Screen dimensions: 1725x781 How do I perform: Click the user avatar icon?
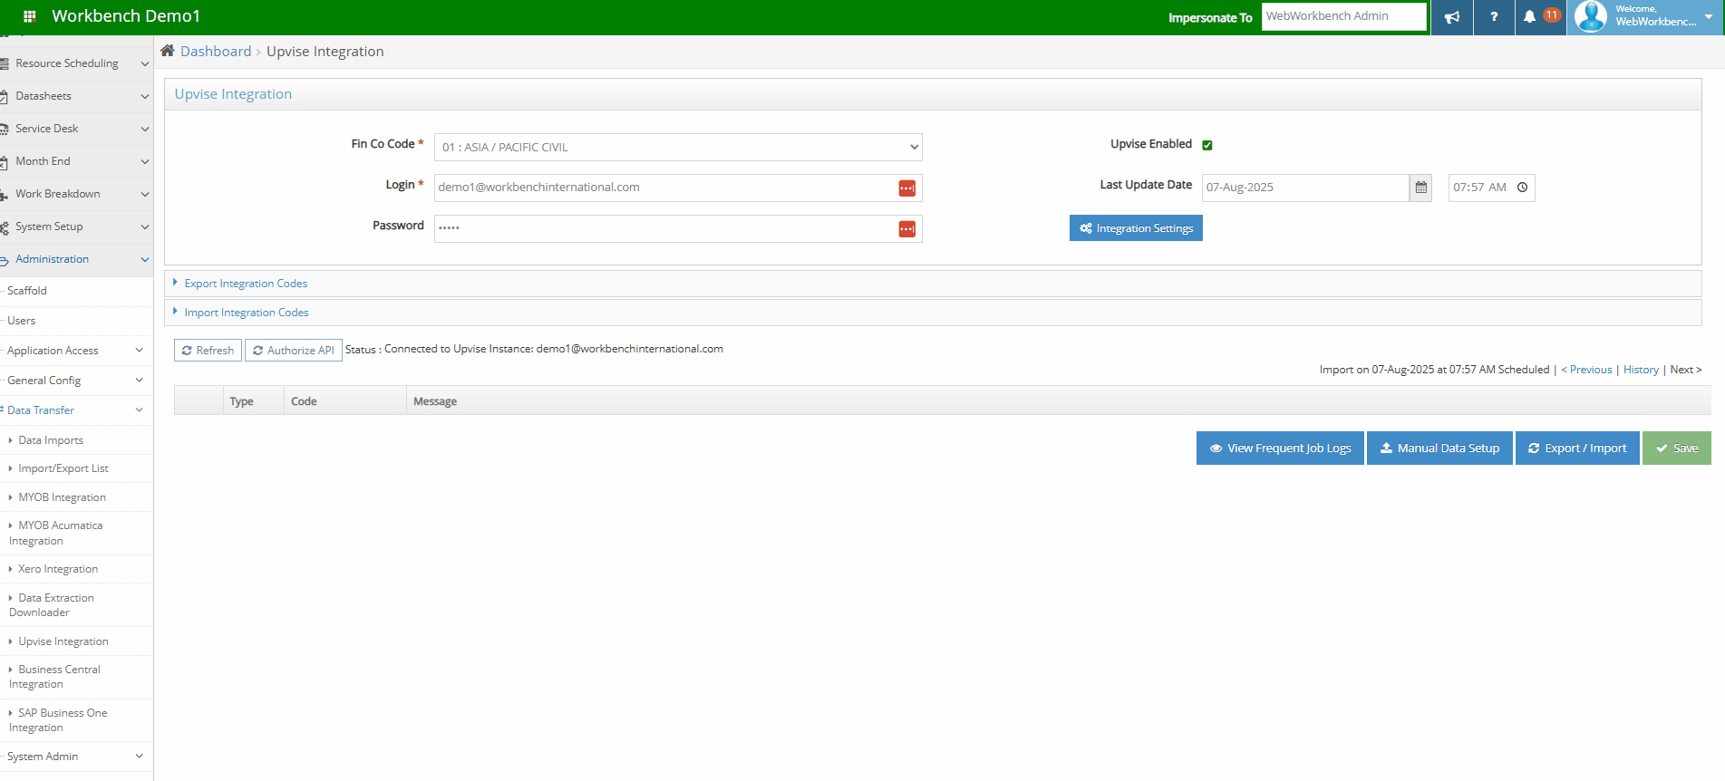click(1591, 16)
